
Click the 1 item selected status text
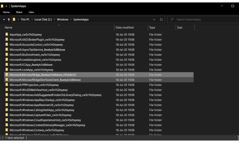[14, 138]
